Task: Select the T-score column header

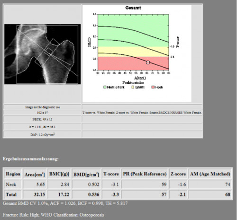Action: 111,174
